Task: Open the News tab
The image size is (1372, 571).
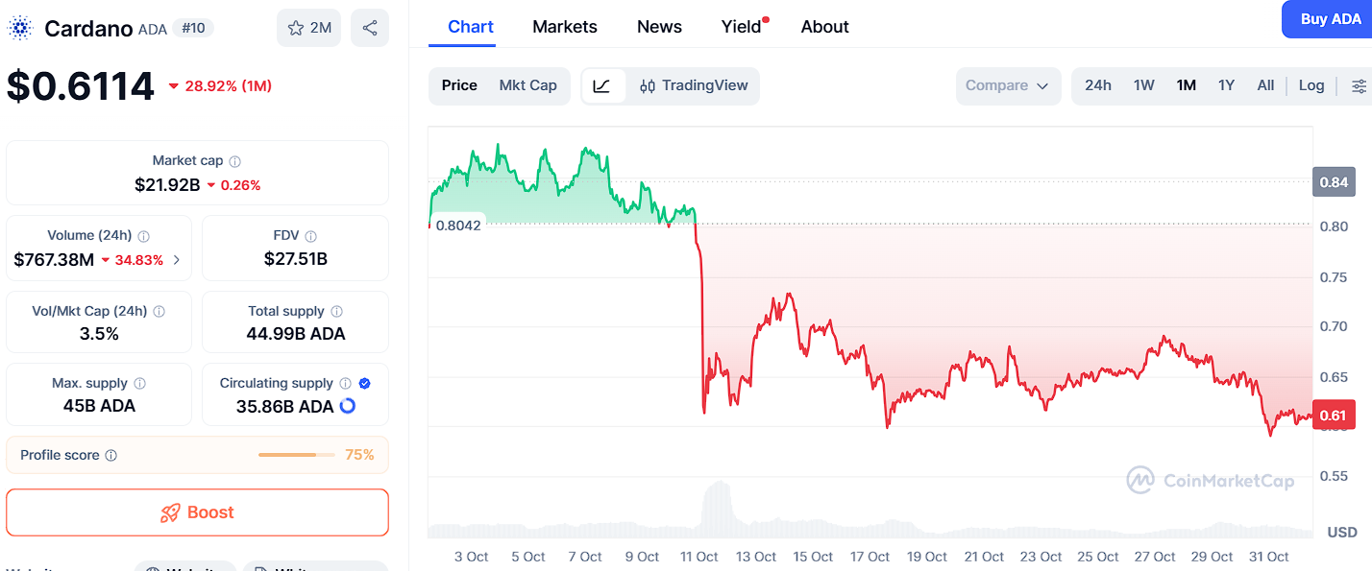Action: (x=659, y=26)
